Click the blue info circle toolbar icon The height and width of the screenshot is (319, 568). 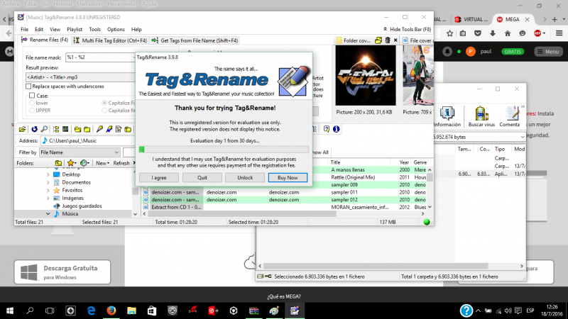pyautogui.click(x=336, y=129)
